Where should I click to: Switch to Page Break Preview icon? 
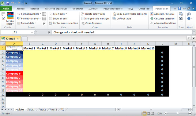(x=153, y=113)
